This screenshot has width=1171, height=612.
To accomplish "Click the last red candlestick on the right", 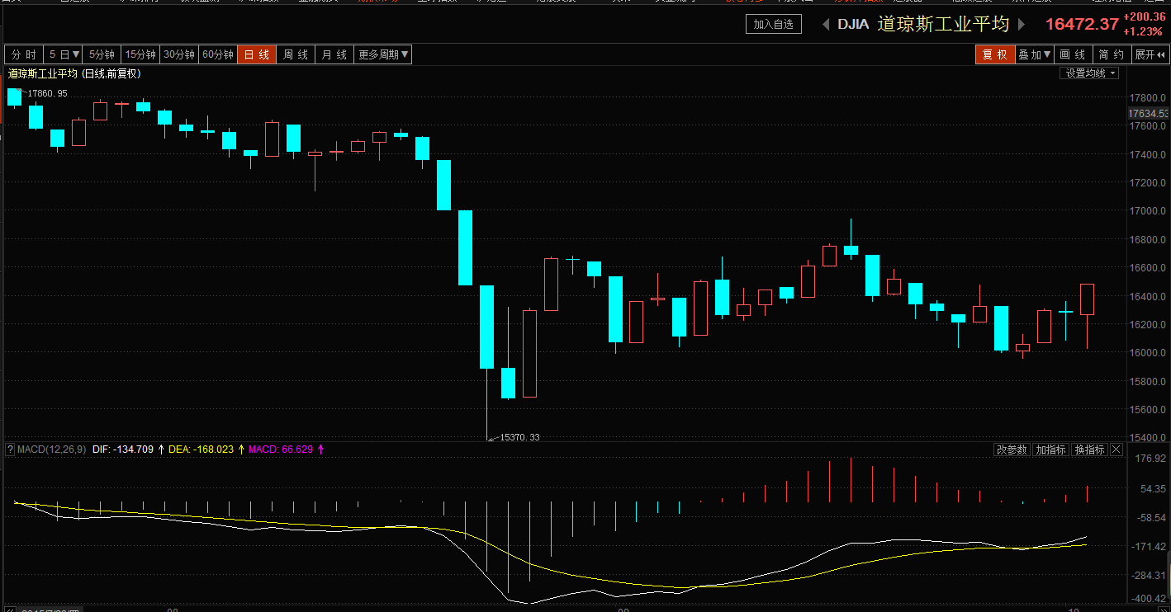I will pyautogui.click(x=1087, y=299).
